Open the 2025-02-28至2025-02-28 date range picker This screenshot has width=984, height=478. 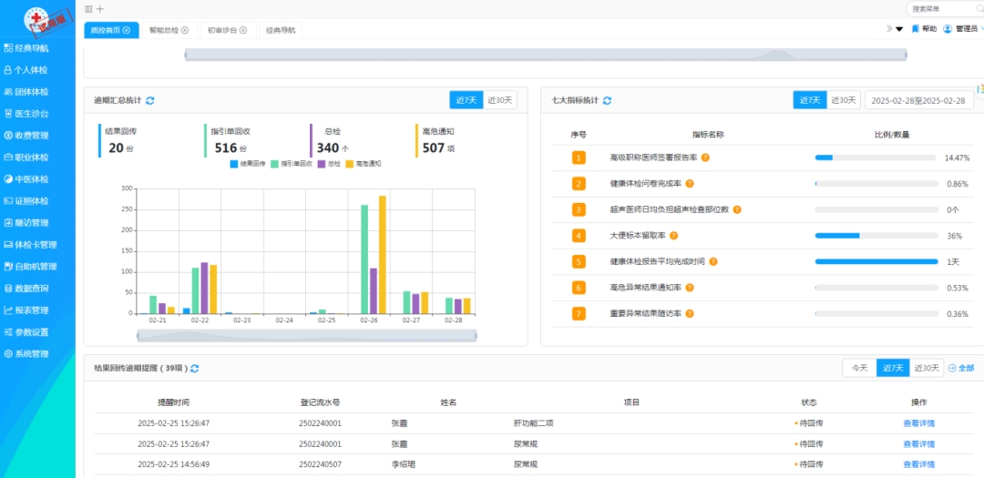(x=918, y=100)
